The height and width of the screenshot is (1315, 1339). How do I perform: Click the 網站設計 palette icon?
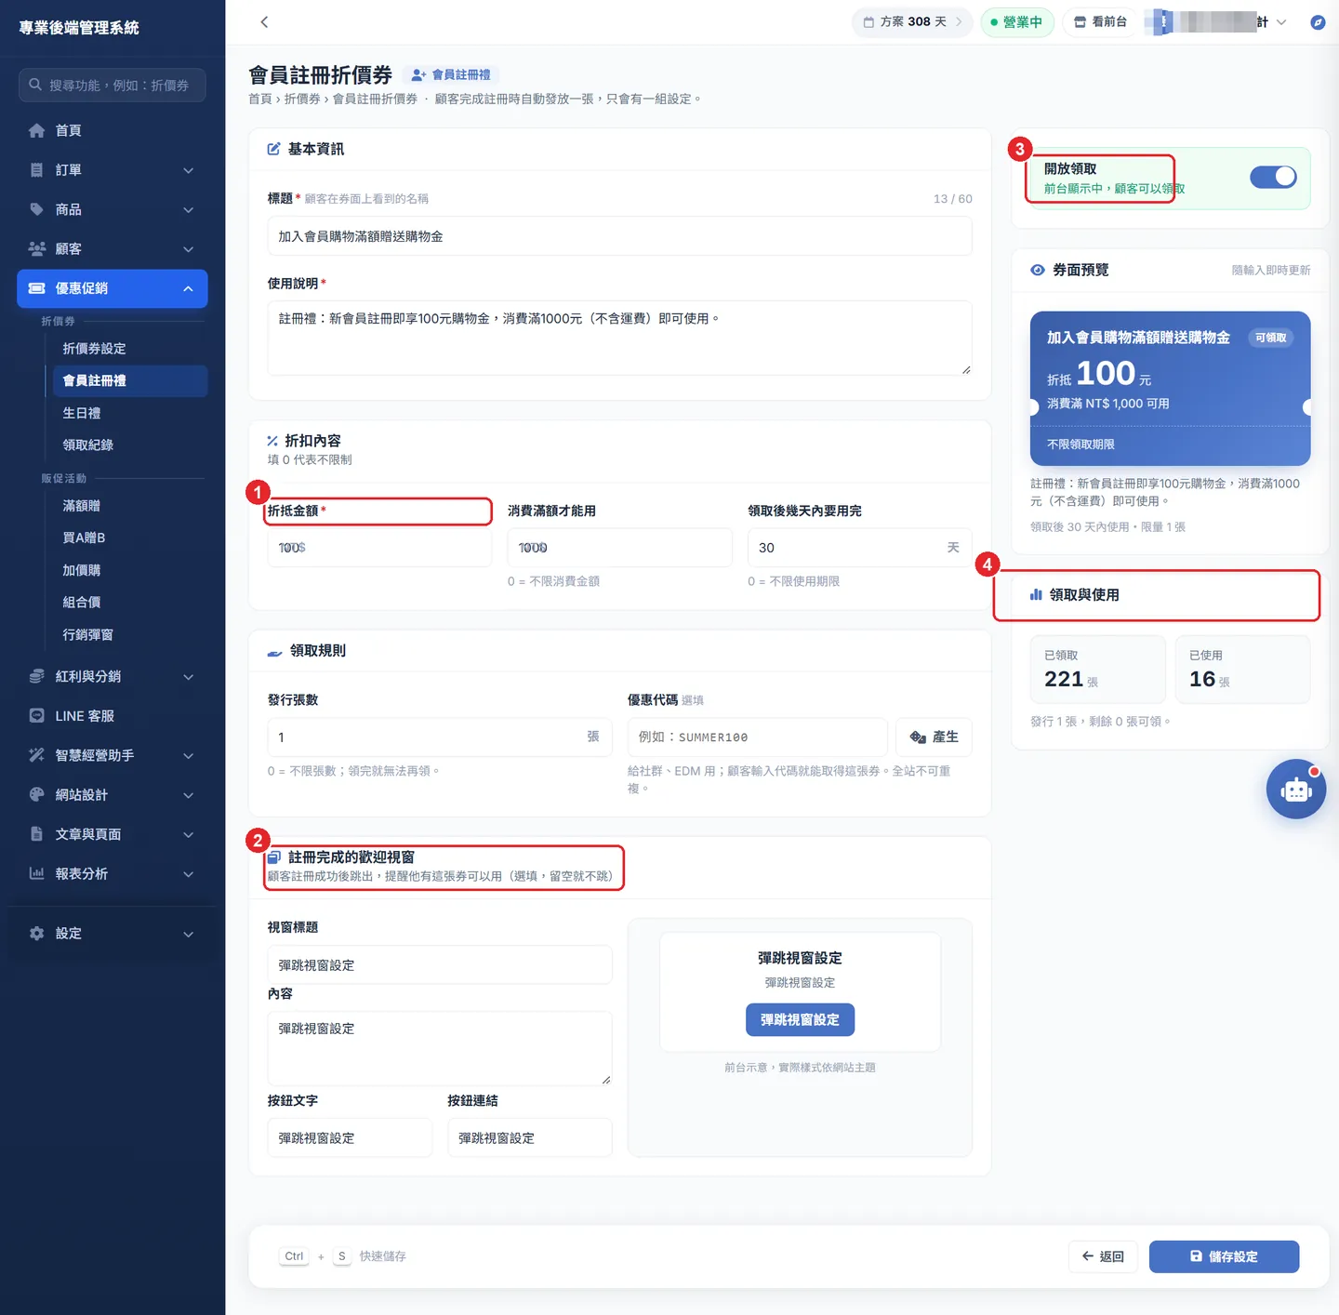pos(36,794)
